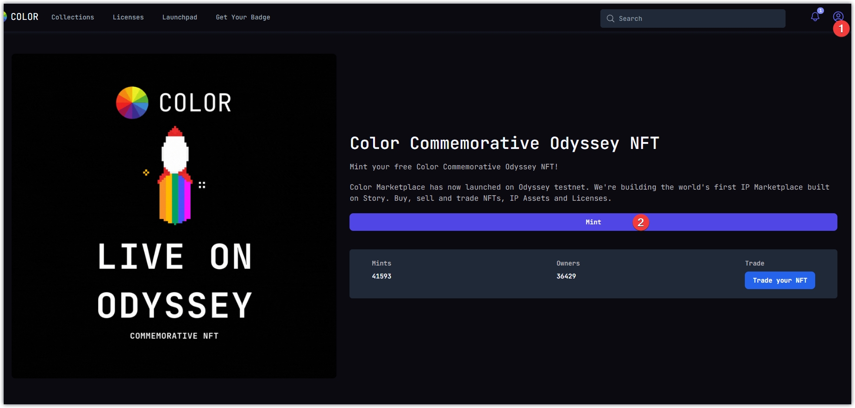Open the Get Your Badge page
Image resolution: width=855 pixels, height=408 pixels.
pyautogui.click(x=243, y=17)
